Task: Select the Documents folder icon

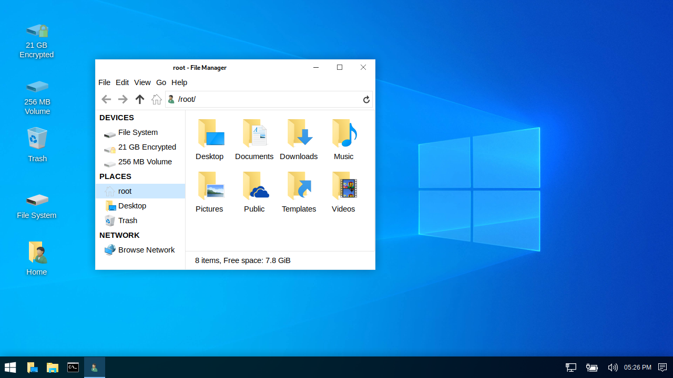Action: (254, 140)
